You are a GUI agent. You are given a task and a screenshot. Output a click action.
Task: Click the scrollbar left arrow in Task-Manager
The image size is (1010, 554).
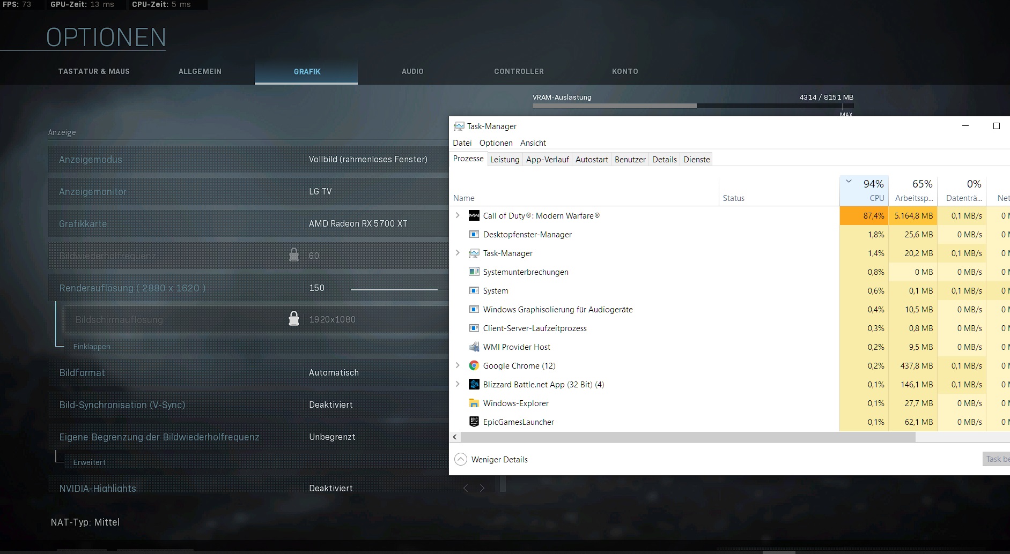click(455, 437)
